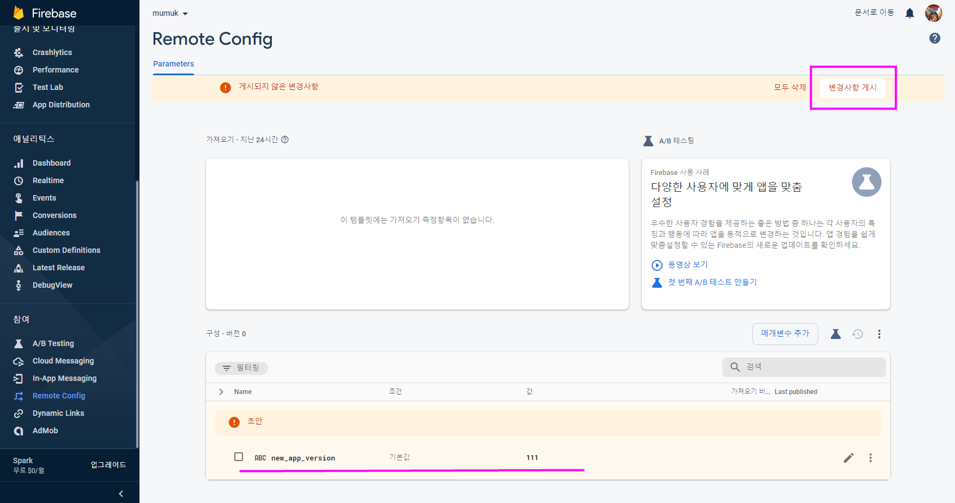This screenshot has width=955, height=503.
Task: Open Events in the sidebar
Action: click(x=44, y=198)
